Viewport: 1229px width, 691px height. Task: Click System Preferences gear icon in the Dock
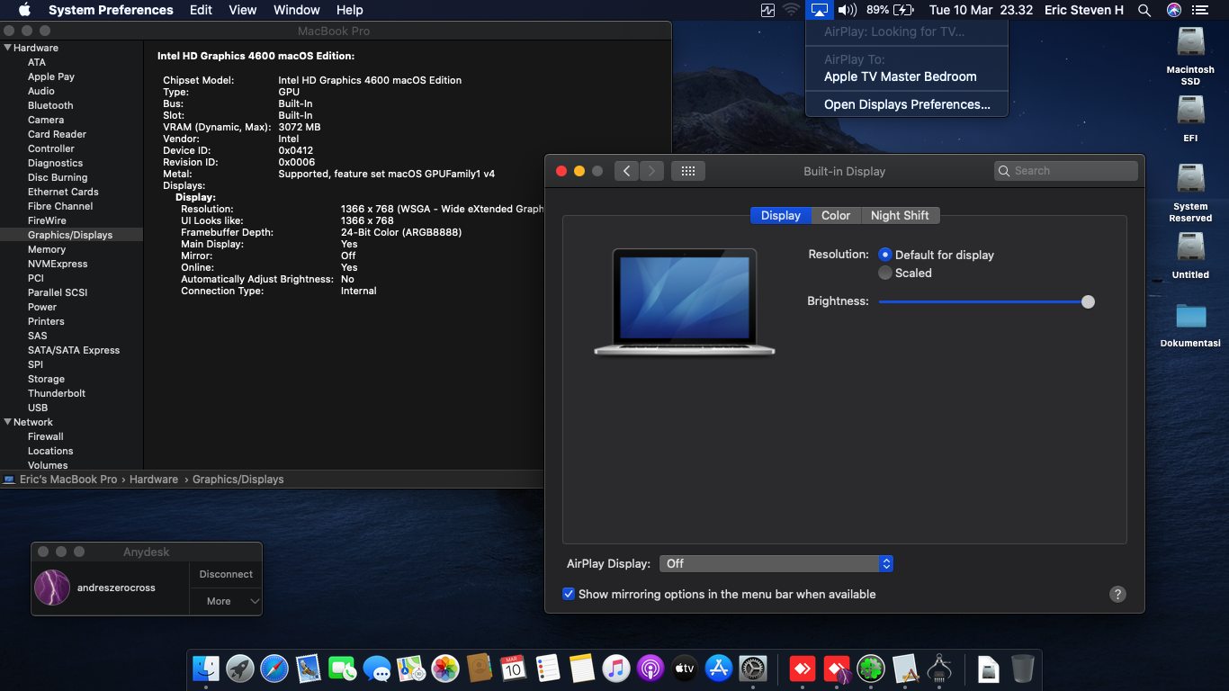point(752,669)
